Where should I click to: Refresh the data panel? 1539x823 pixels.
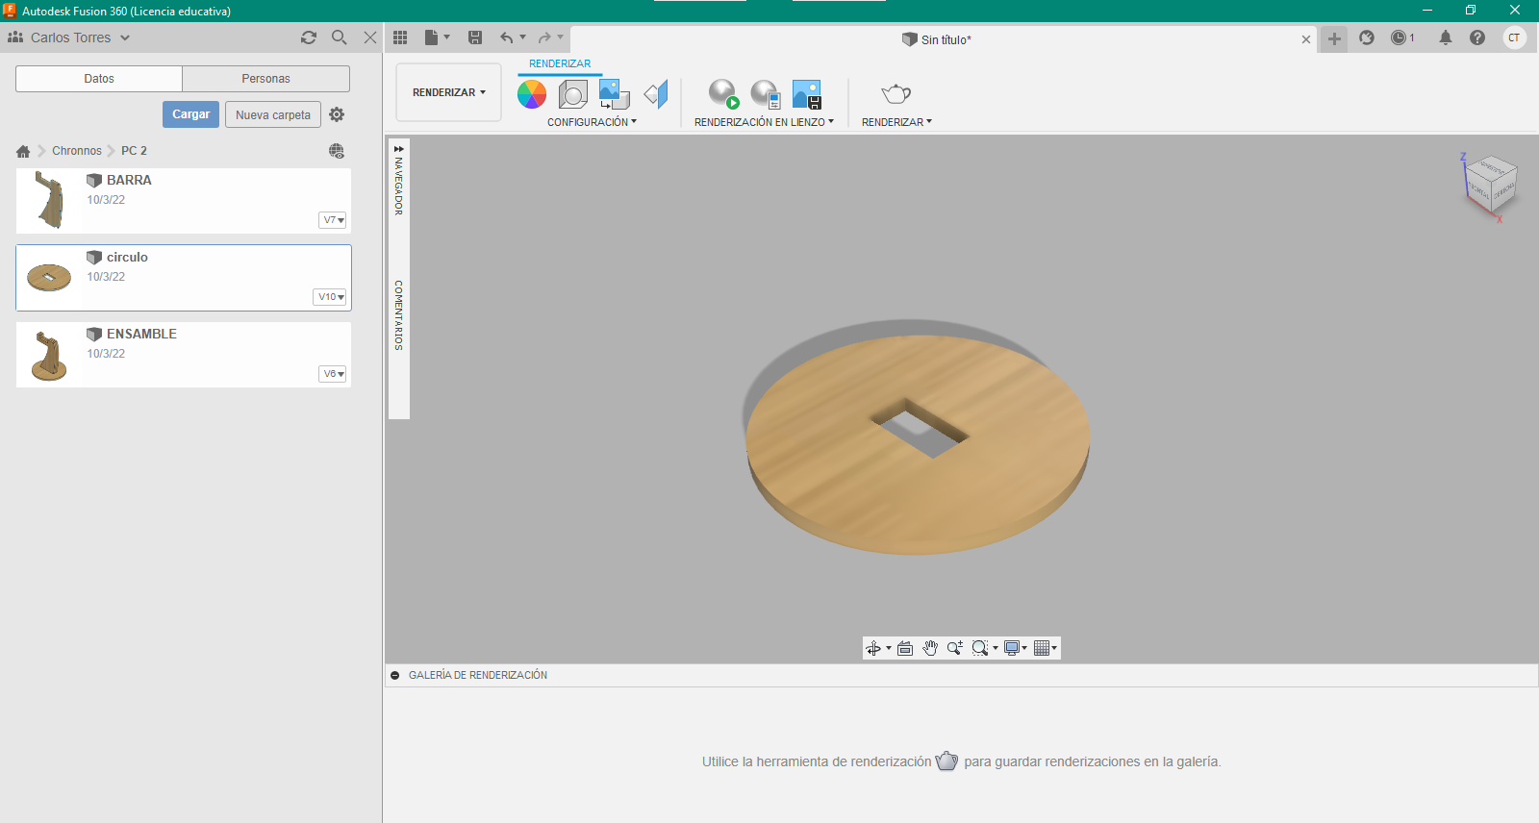(309, 37)
